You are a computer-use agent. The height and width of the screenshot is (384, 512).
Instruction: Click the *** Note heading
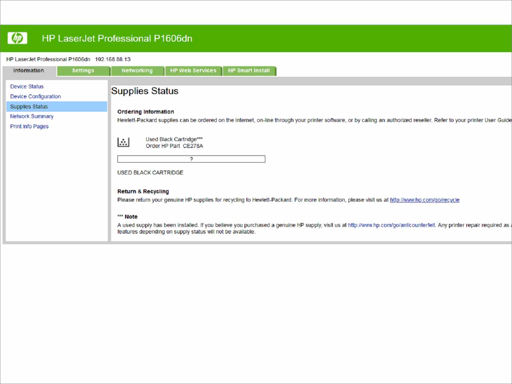pos(127,217)
